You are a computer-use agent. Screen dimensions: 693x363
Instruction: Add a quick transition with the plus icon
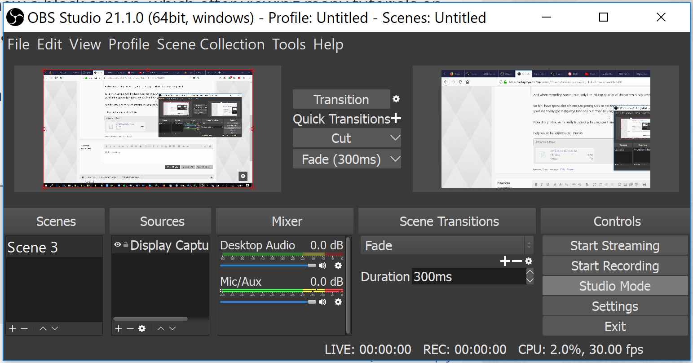coord(396,119)
